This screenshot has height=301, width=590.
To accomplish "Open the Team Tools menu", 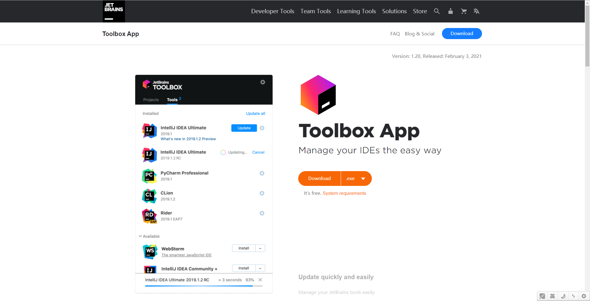I will point(315,11).
